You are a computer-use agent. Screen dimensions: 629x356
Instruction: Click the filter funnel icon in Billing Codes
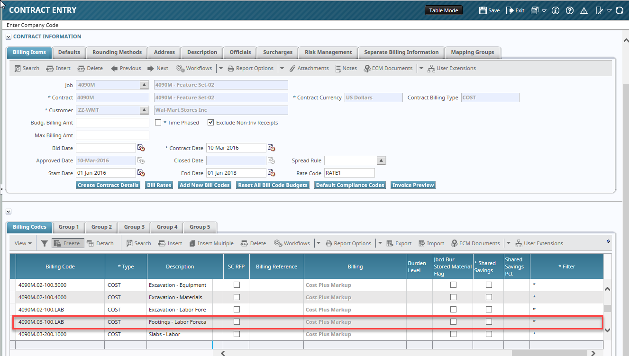click(x=44, y=243)
